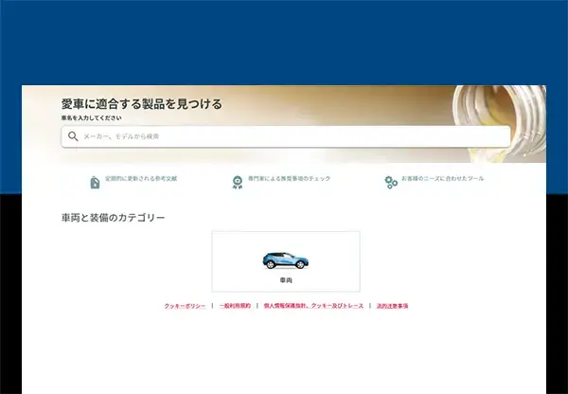The height and width of the screenshot is (394, 568).
Task: Click the 車両 label under the car
Action: 285,280
